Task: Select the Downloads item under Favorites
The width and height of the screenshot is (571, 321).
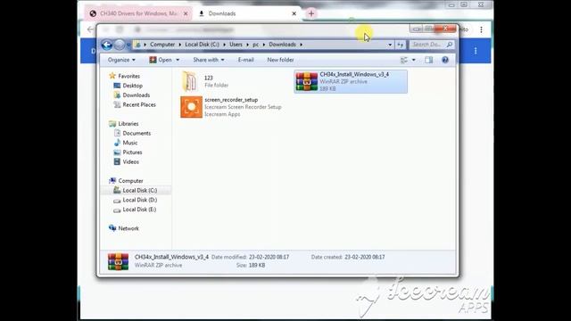Action: click(x=136, y=95)
